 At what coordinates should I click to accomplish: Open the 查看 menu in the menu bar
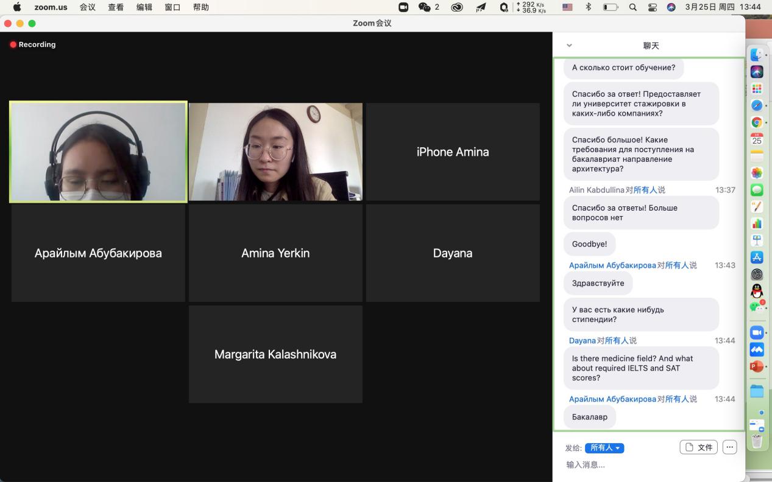click(x=116, y=7)
